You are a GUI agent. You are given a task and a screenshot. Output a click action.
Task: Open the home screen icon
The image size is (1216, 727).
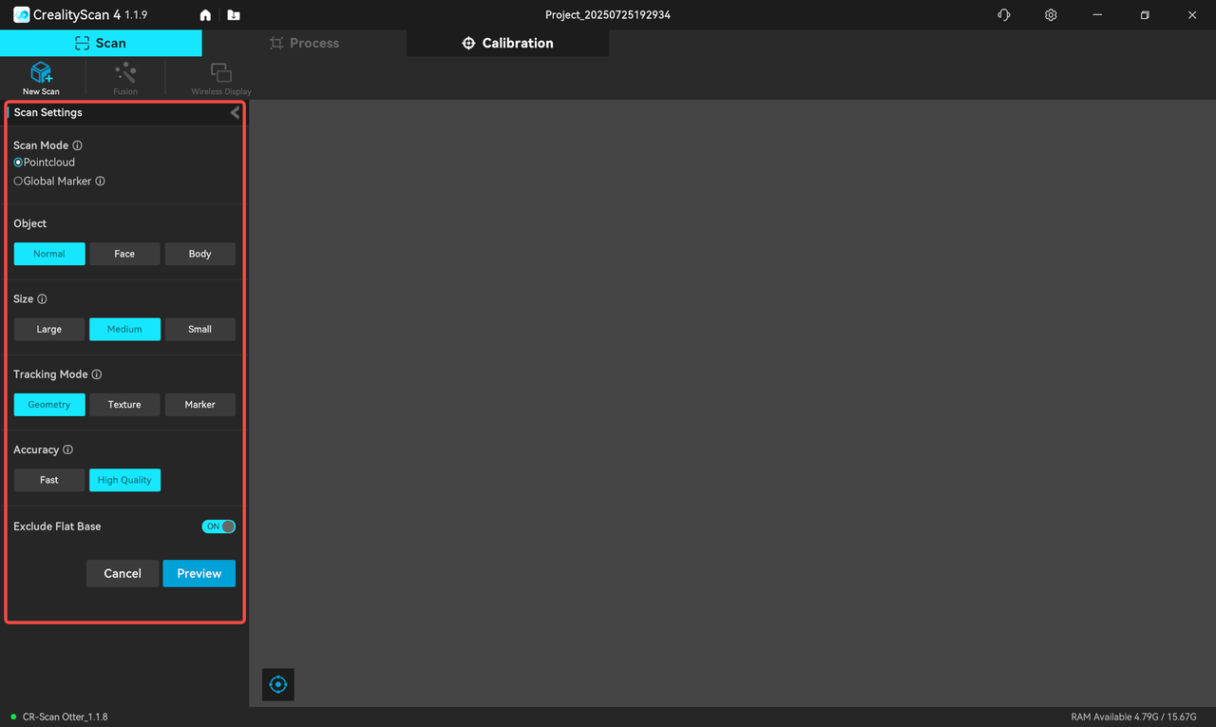[x=205, y=15]
